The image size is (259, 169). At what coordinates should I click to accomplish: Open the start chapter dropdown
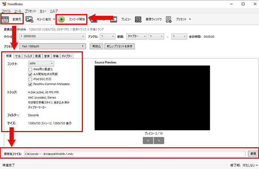pos(156,37)
